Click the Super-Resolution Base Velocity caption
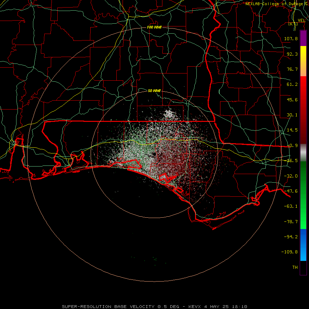This screenshot has width=309, height=309. click(x=154, y=307)
